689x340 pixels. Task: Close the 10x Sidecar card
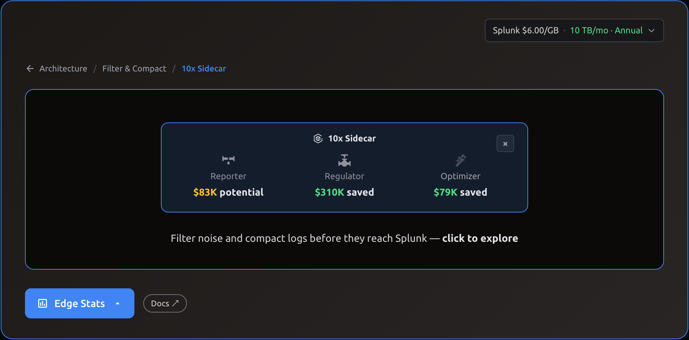[505, 144]
